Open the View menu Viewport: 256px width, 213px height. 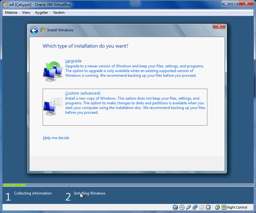26,13
